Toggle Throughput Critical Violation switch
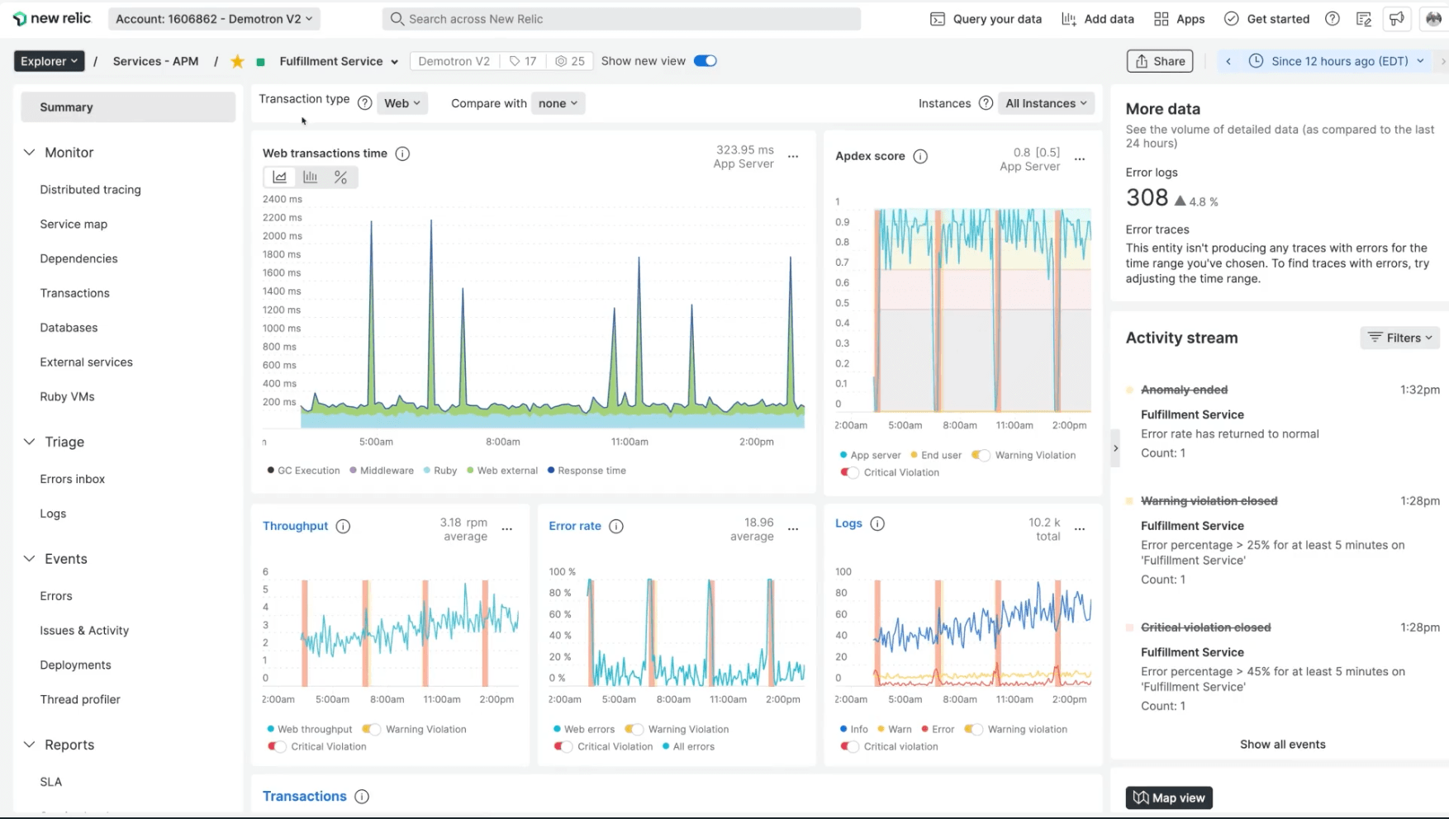Image resolution: width=1449 pixels, height=819 pixels. [277, 746]
